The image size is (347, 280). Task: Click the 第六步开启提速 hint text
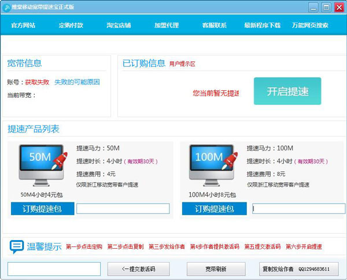pyautogui.click(x=304, y=246)
